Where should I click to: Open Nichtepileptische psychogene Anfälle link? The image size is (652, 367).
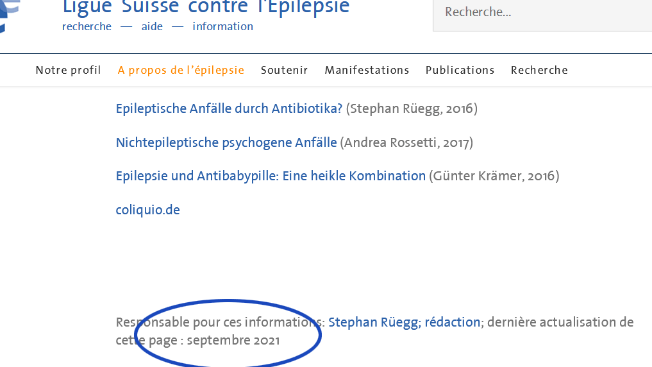tap(226, 142)
